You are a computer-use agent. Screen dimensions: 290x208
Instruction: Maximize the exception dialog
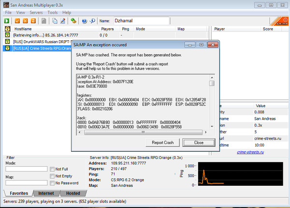tap(201, 45)
